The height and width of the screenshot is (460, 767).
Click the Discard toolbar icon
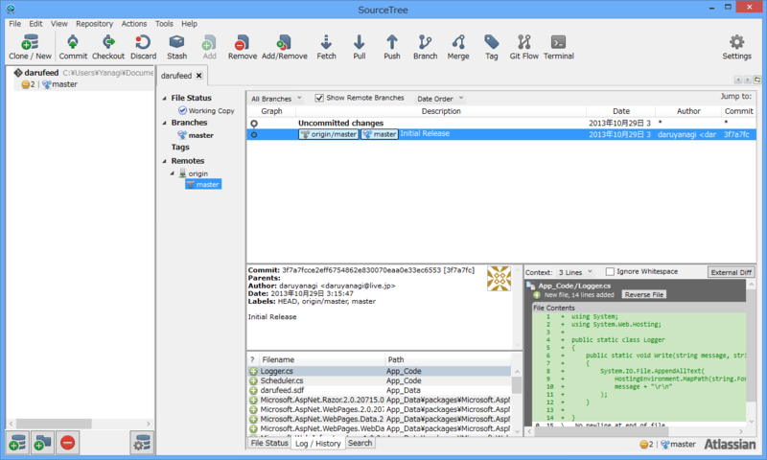(x=143, y=47)
